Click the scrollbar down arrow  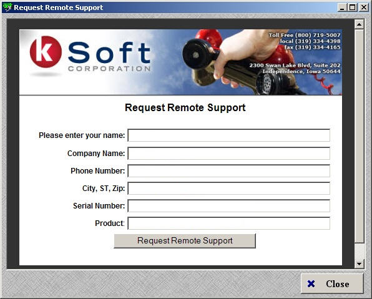(x=359, y=263)
